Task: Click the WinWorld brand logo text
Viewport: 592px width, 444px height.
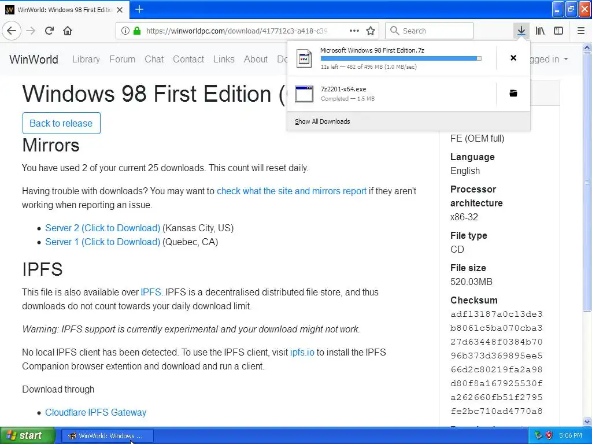Action: tap(34, 60)
